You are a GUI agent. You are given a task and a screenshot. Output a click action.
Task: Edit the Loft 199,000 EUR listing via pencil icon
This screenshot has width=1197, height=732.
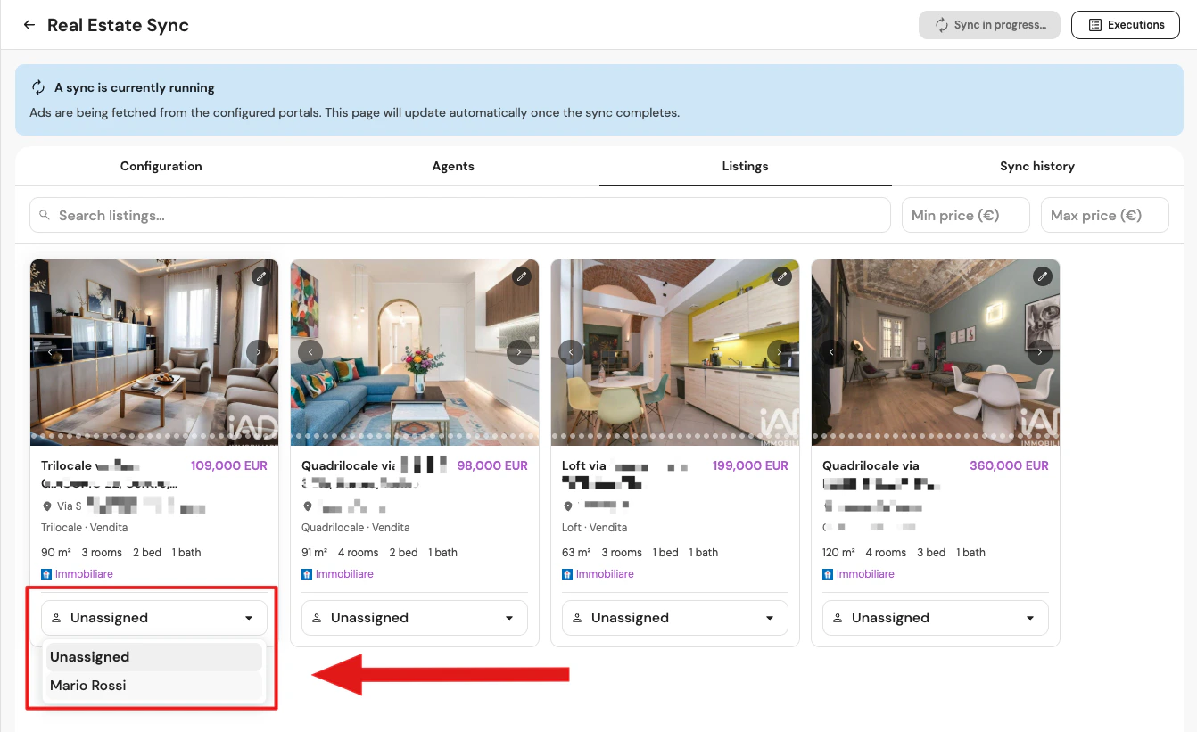(782, 276)
